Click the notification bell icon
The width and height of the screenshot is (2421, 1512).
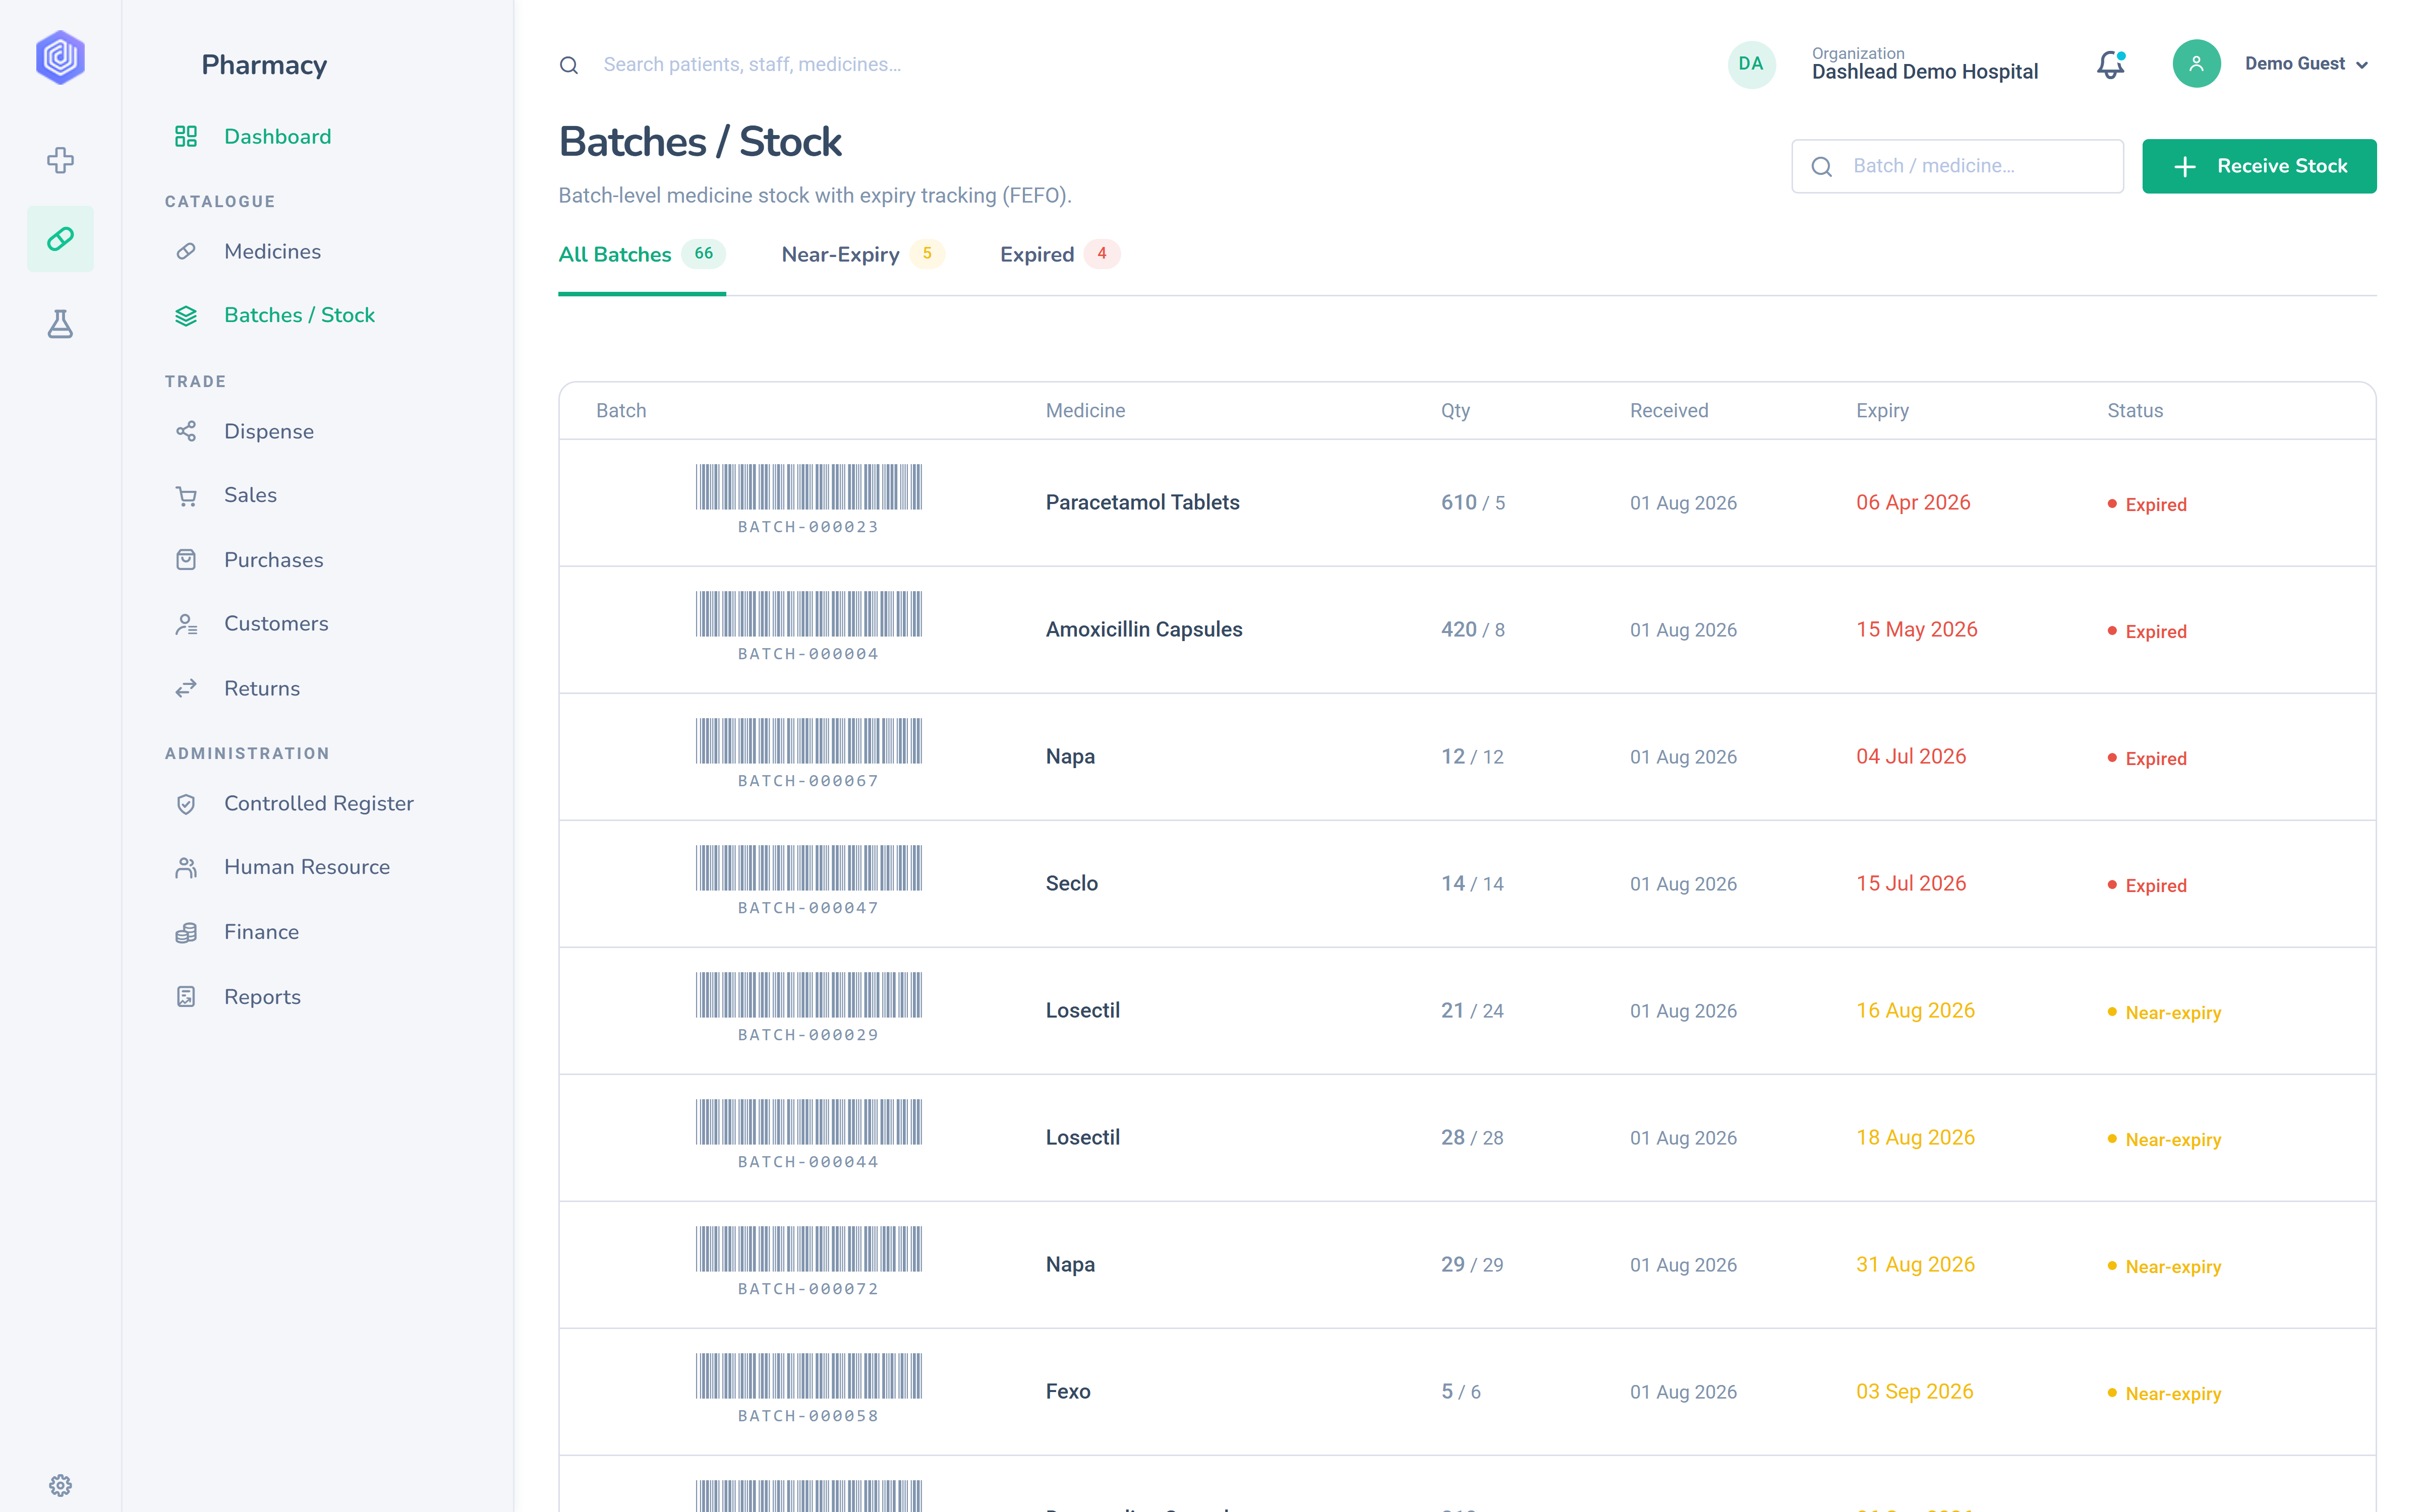click(x=2111, y=64)
